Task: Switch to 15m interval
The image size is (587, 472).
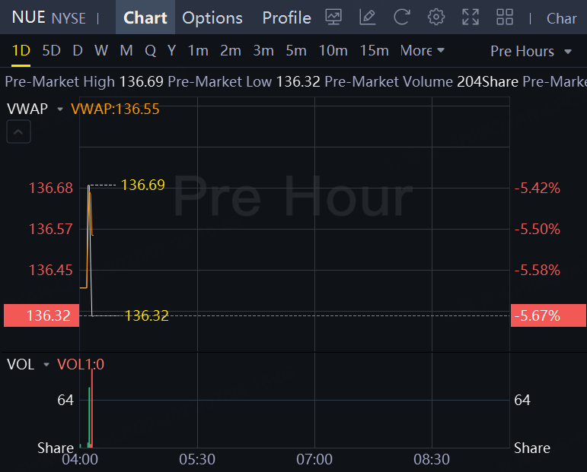Action: [x=374, y=51]
